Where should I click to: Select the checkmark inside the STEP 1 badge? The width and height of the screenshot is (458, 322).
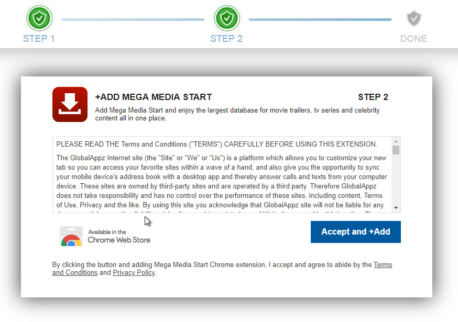pyautogui.click(x=39, y=18)
